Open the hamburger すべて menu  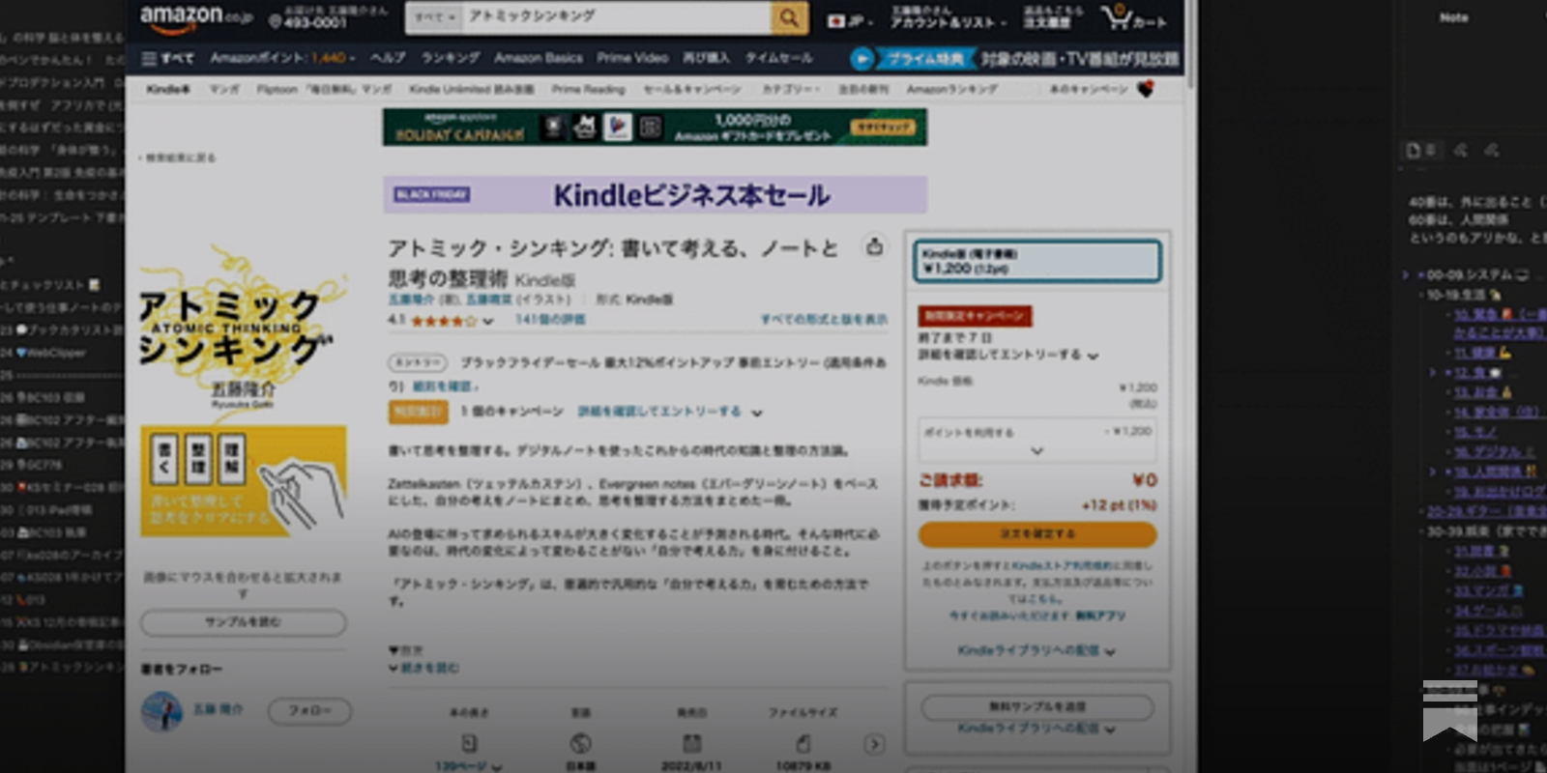pos(167,58)
